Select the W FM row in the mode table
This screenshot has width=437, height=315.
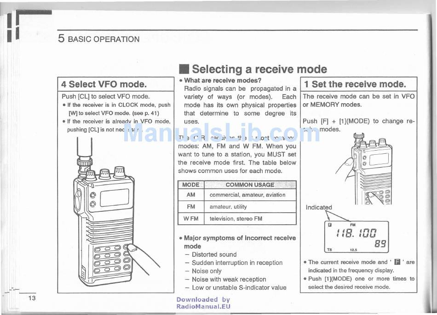click(x=237, y=219)
